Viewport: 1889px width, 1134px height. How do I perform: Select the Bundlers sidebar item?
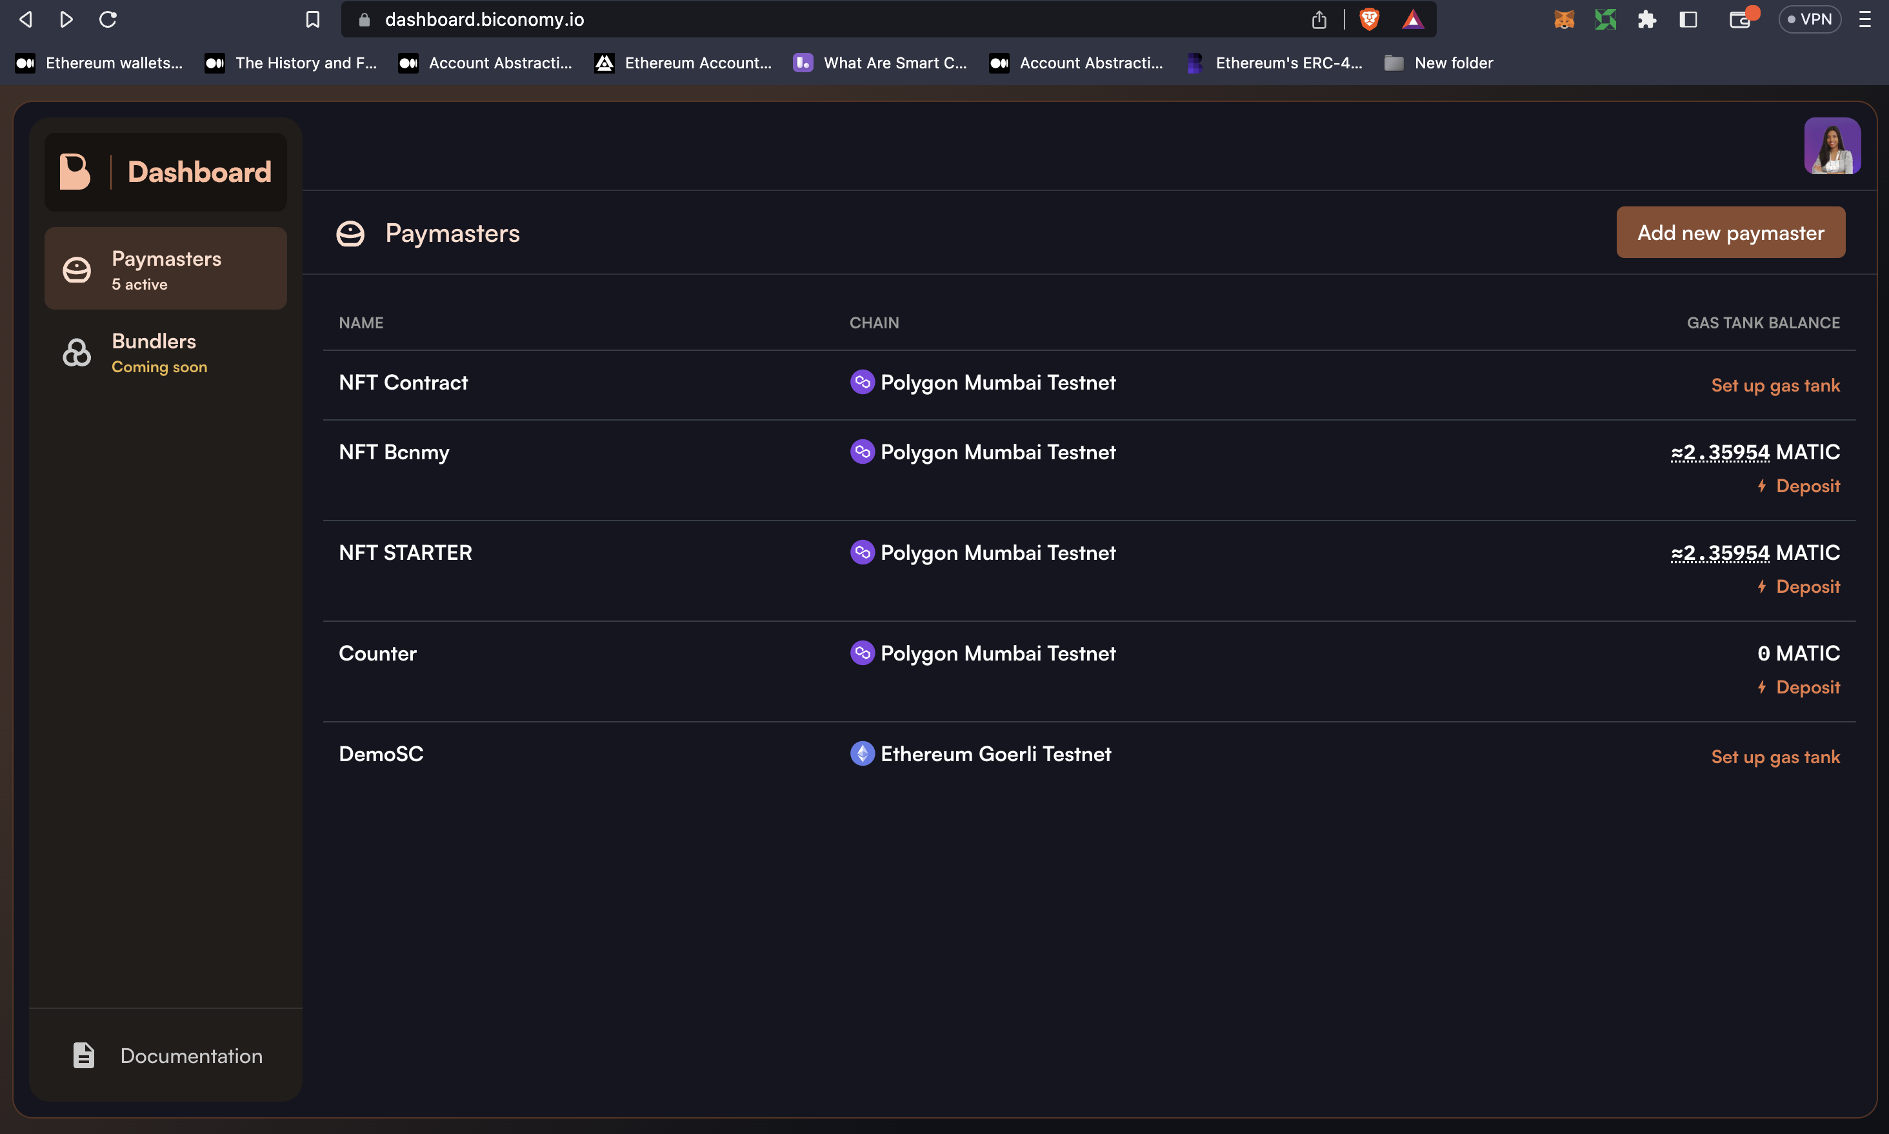tap(166, 352)
